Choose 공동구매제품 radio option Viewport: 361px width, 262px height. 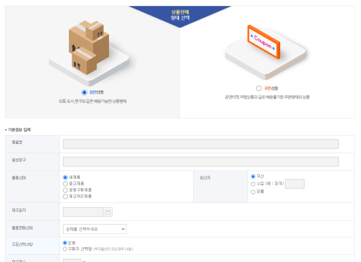point(65,190)
